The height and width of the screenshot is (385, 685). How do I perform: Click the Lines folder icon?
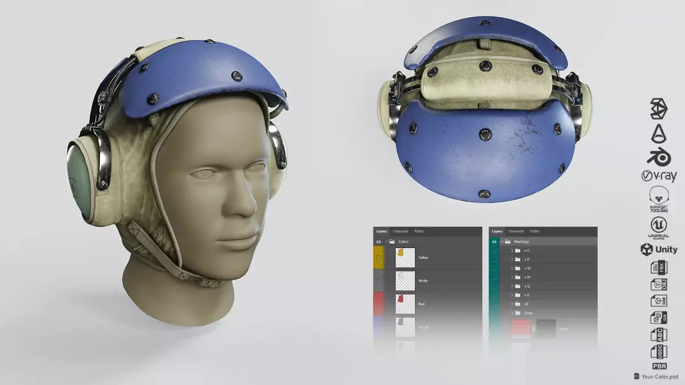(x=518, y=313)
